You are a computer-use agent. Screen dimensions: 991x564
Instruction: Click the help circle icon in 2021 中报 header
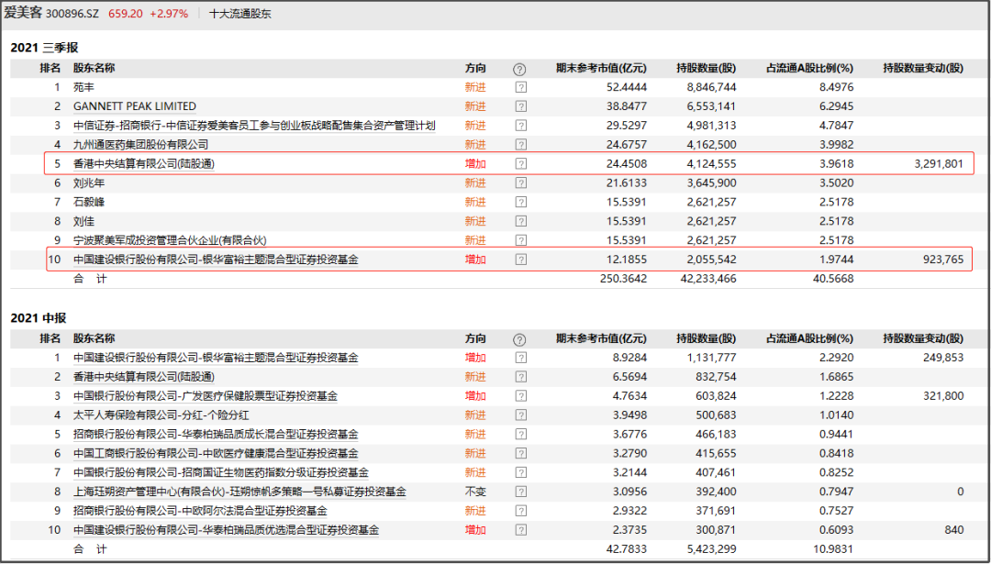(x=519, y=339)
